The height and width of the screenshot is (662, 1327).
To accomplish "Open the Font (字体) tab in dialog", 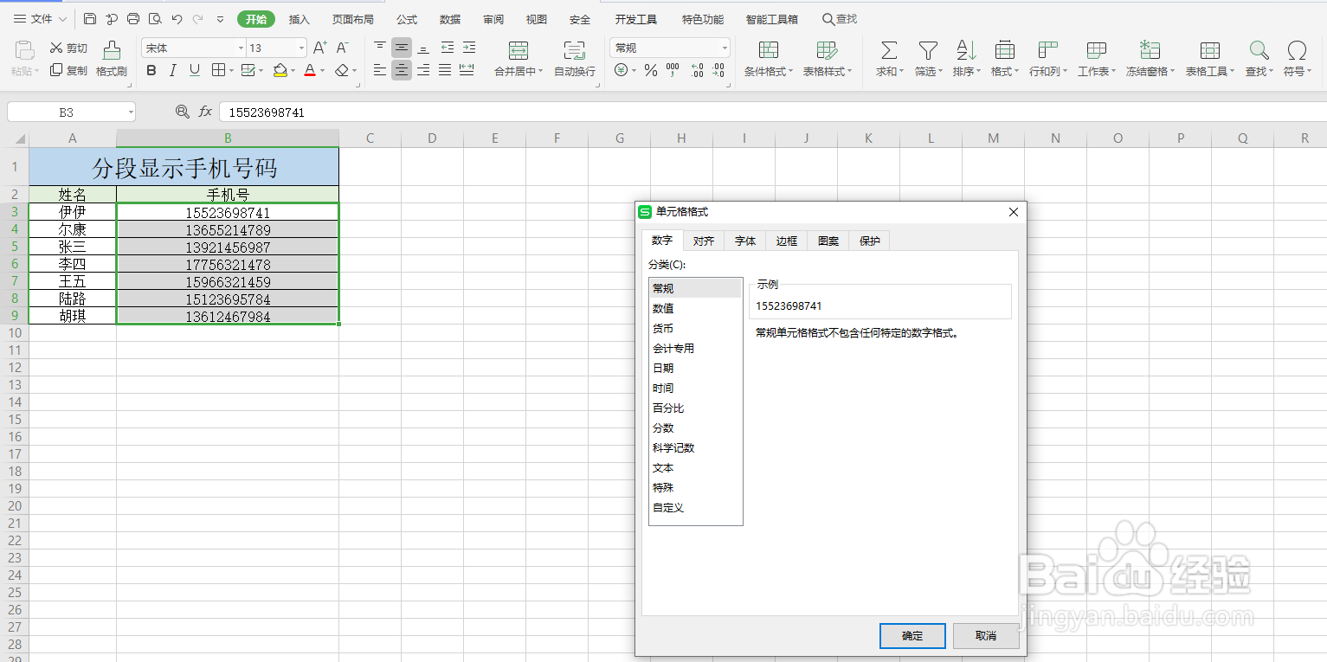I will click(745, 241).
